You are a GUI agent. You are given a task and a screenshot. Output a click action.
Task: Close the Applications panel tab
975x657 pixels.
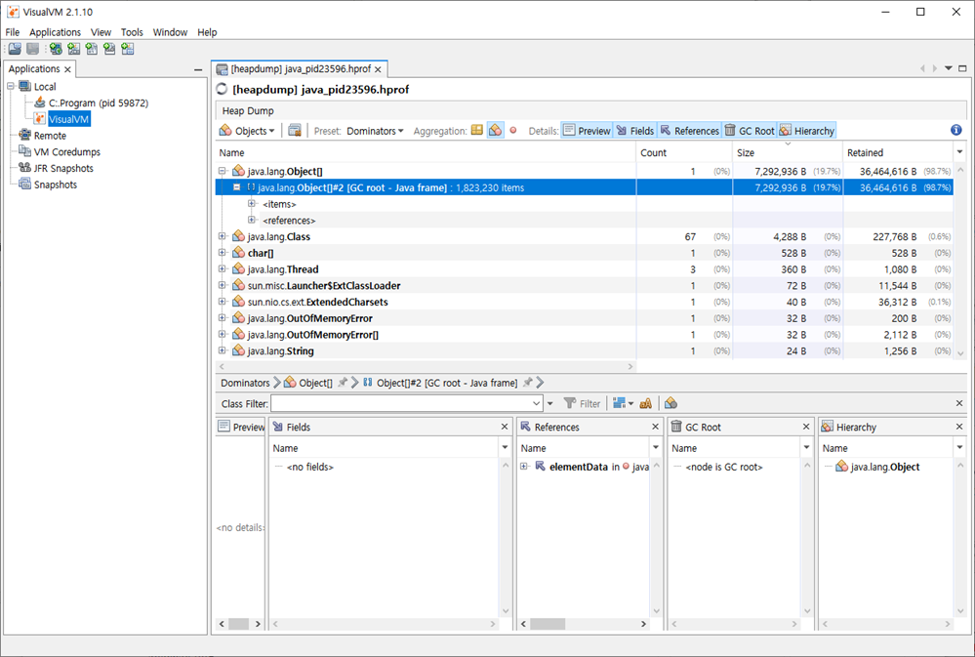coord(67,69)
